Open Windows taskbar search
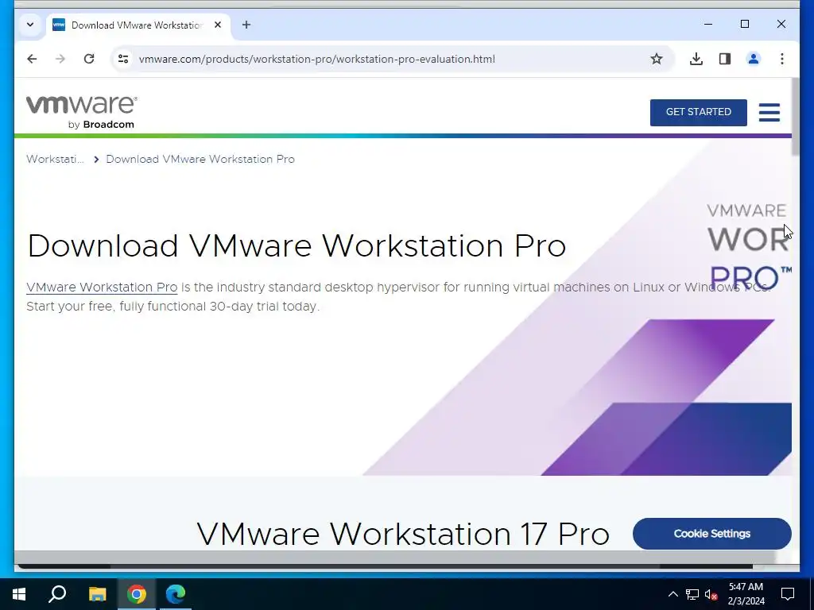 click(x=57, y=594)
